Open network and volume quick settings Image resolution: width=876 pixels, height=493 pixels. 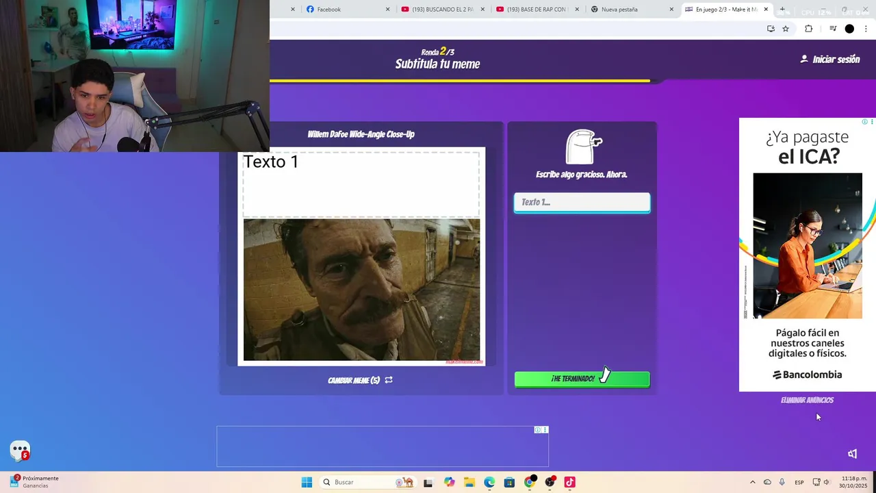tap(821, 482)
